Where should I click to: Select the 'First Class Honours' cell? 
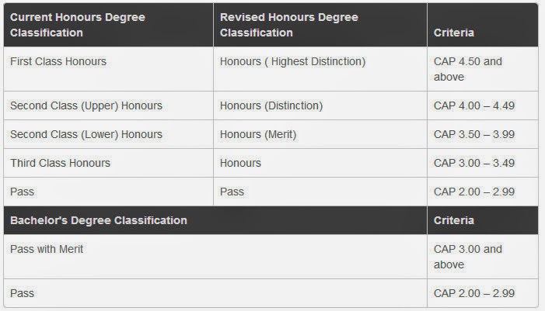58,61
